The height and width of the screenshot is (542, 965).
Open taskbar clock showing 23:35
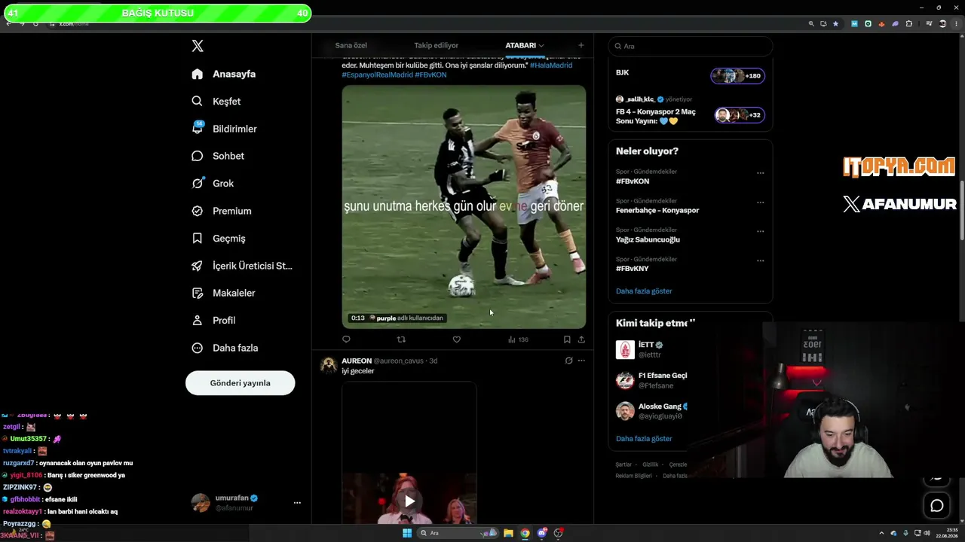pos(947,533)
